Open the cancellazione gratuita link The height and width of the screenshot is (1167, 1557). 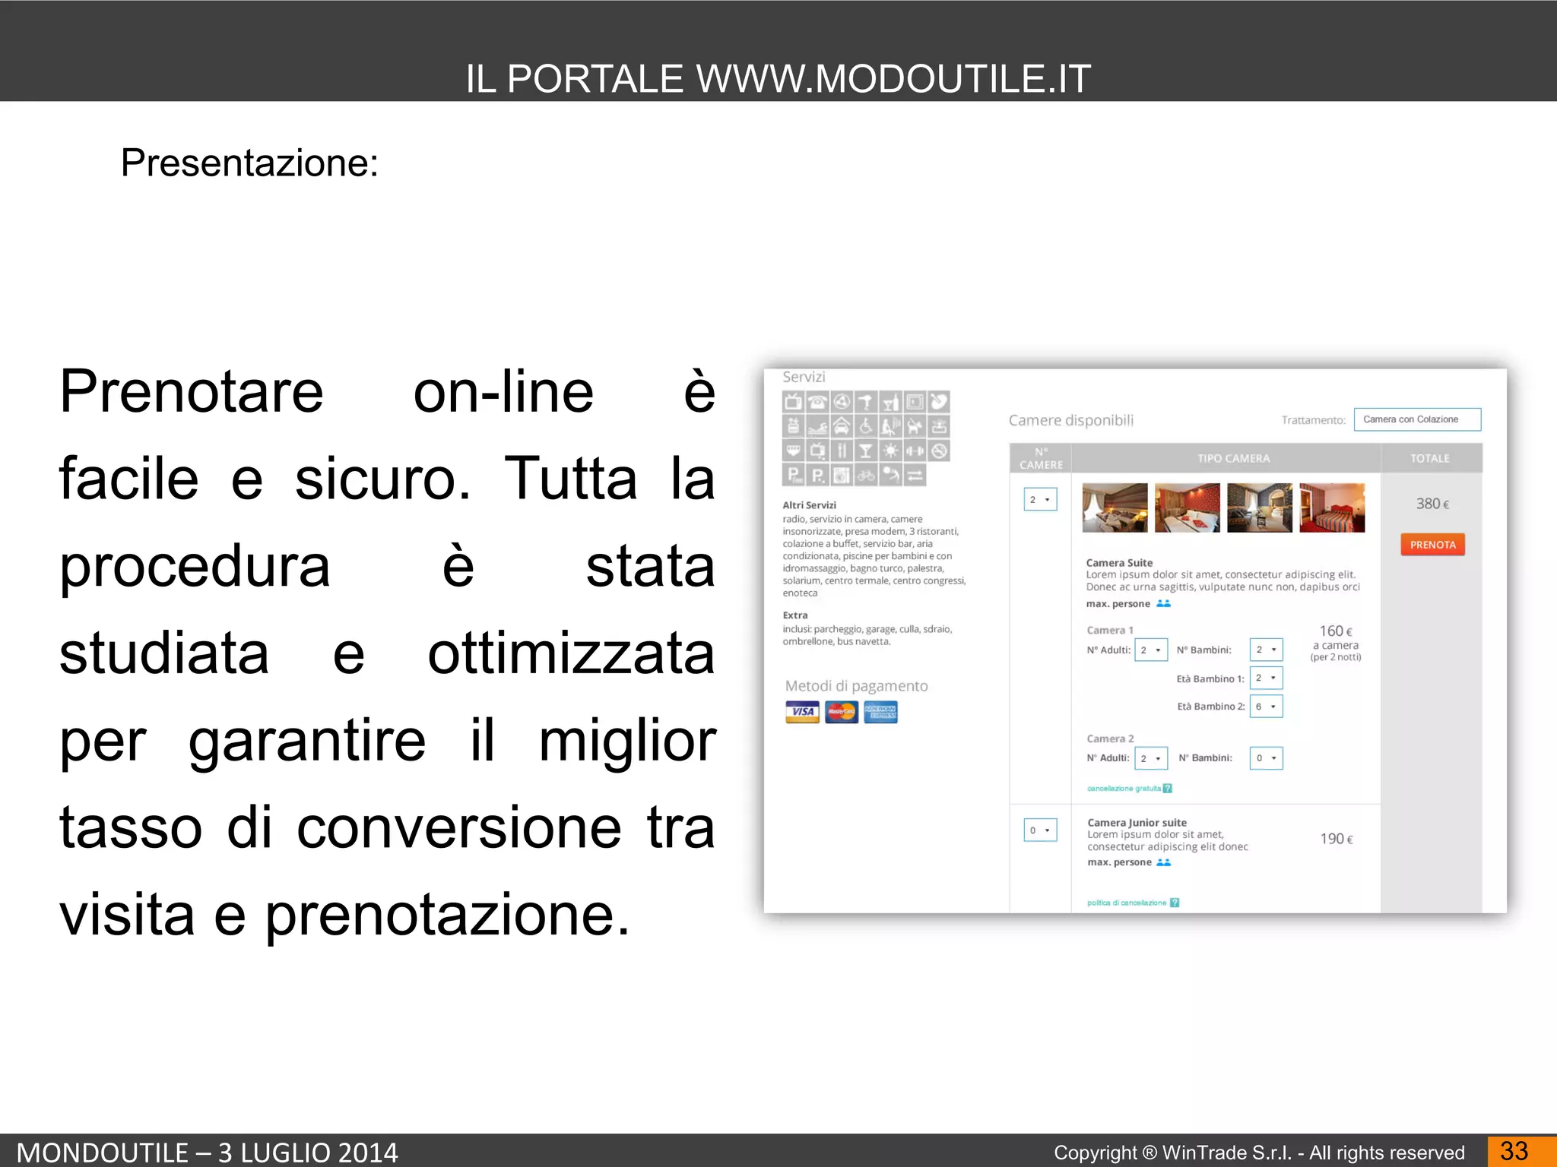[x=1124, y=789]
